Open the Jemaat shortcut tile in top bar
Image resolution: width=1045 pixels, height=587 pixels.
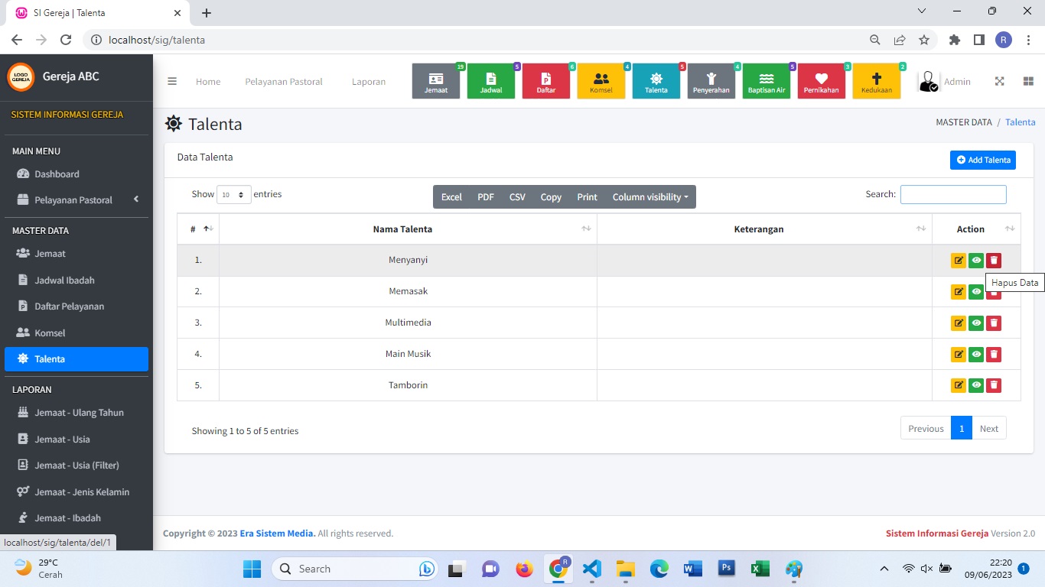click(x=436, y=81)
